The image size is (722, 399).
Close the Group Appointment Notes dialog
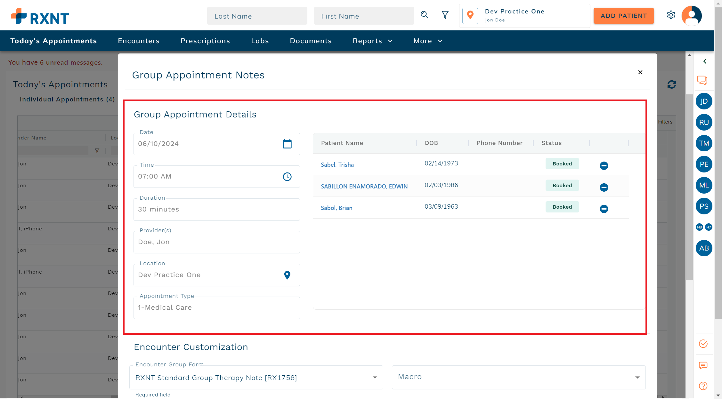tap(640, 72)
